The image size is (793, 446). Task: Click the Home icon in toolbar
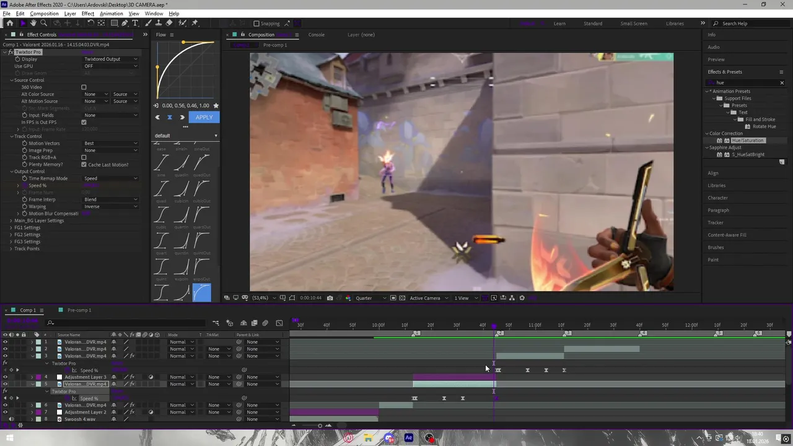click(x=10, y=23)
